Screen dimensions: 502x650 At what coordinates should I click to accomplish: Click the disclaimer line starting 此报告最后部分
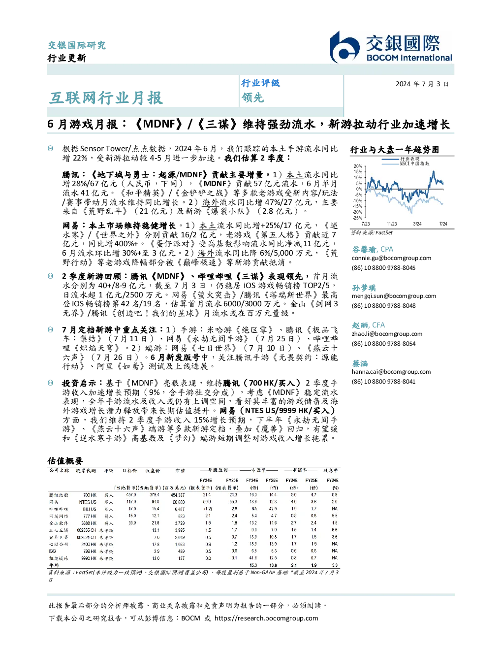(x=188, y=605)
